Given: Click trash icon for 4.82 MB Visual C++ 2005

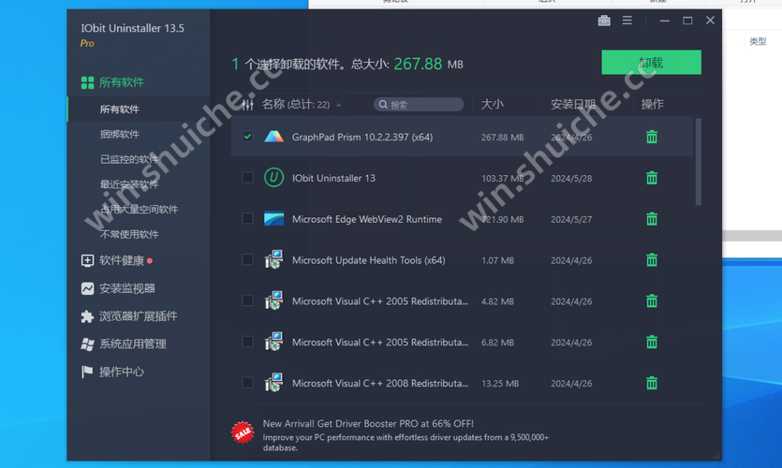Looking at the screenshot, I should pyautogui.click(x=652, y=300).
